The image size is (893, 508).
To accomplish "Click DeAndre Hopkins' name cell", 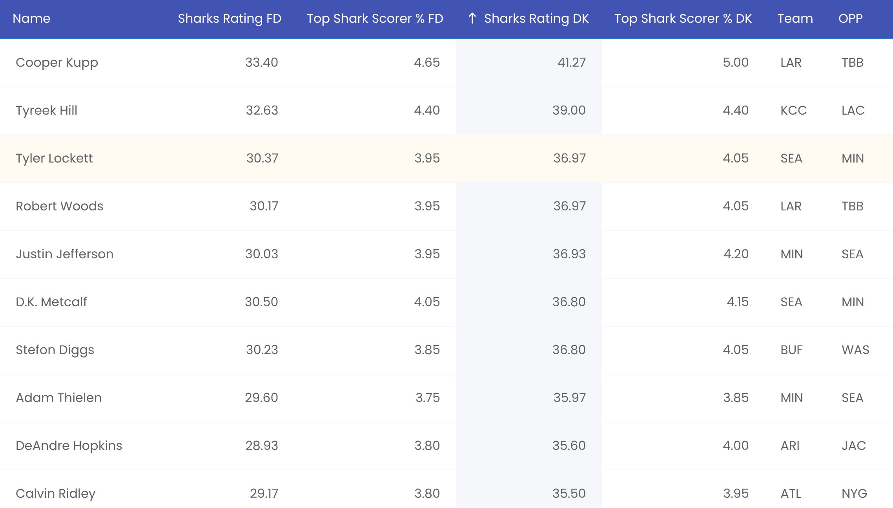I will pyautogui.click(x=69, y=446).
